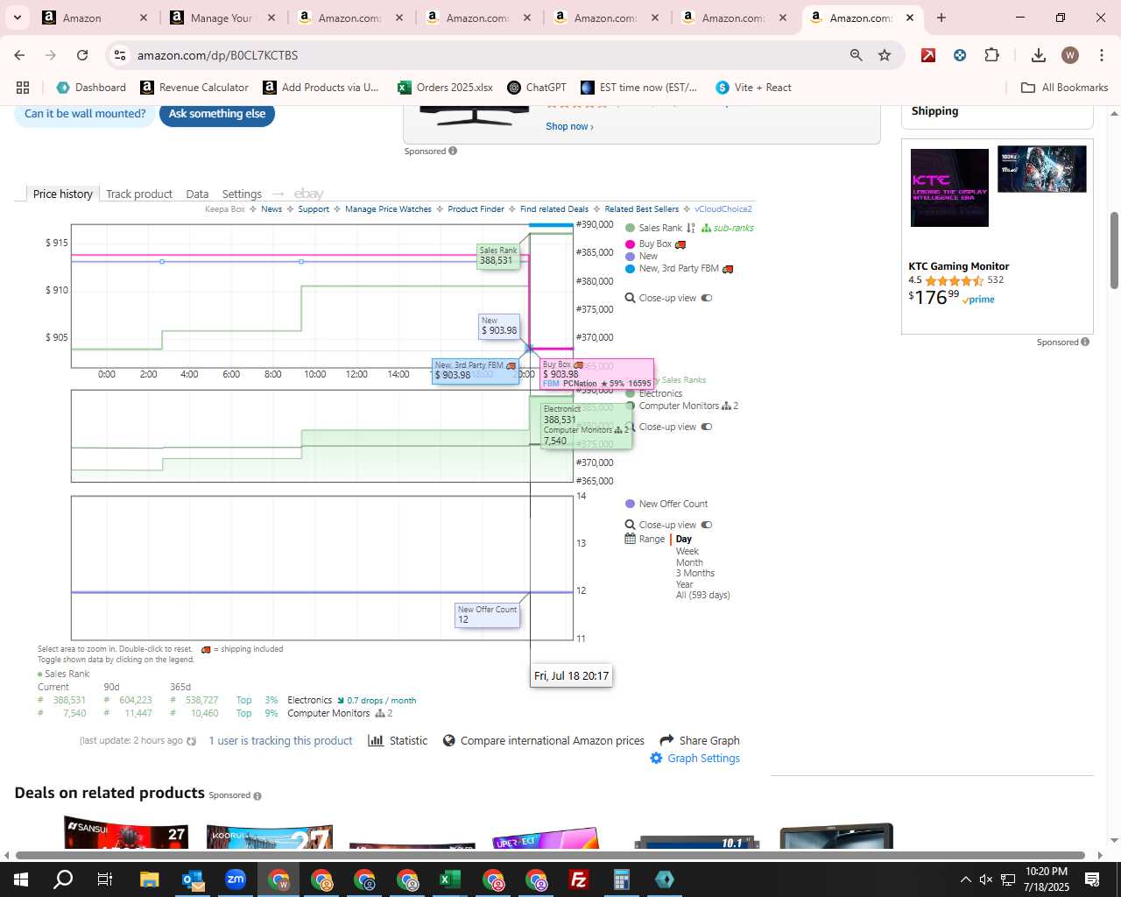Screen dimensions: 1121x897
Task: Click 'Can it be wall mounted?' suggestion
Action: pyautogui.click(x=85, y=114)
